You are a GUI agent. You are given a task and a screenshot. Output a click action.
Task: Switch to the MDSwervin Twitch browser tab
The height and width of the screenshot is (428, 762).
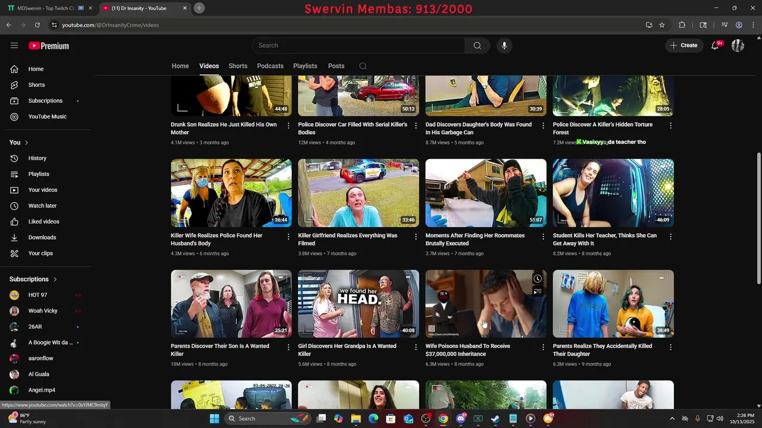[46, 8]
